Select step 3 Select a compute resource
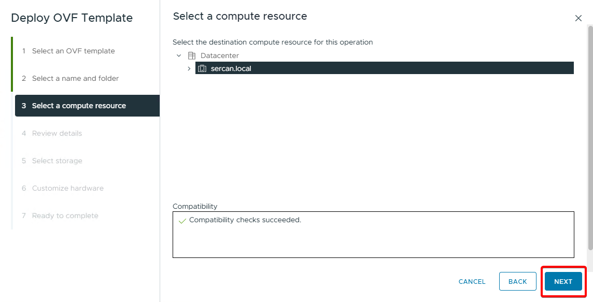This screenshot has height=302, width=593. point(79,106)
